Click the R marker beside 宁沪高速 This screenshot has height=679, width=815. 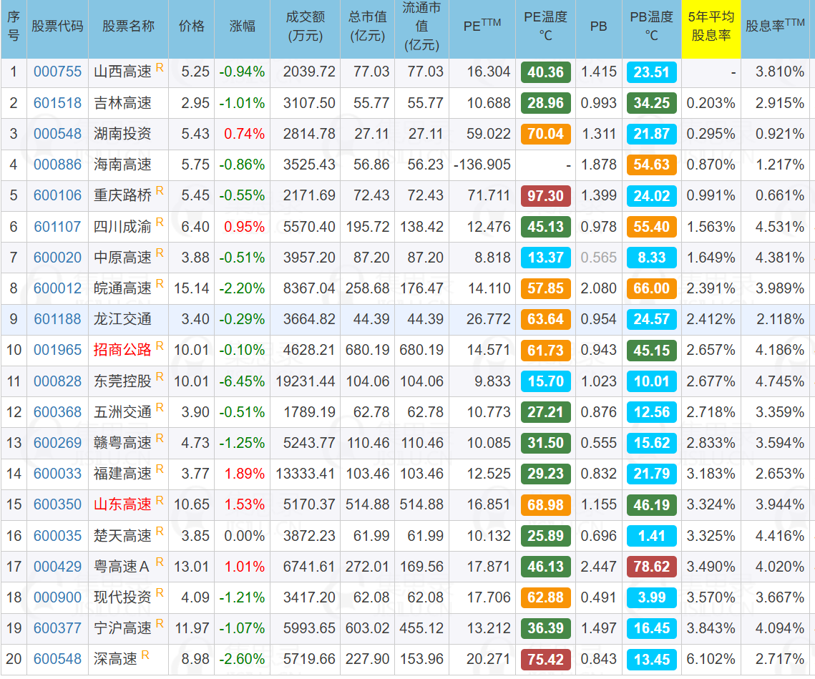(x=160, y=624)
